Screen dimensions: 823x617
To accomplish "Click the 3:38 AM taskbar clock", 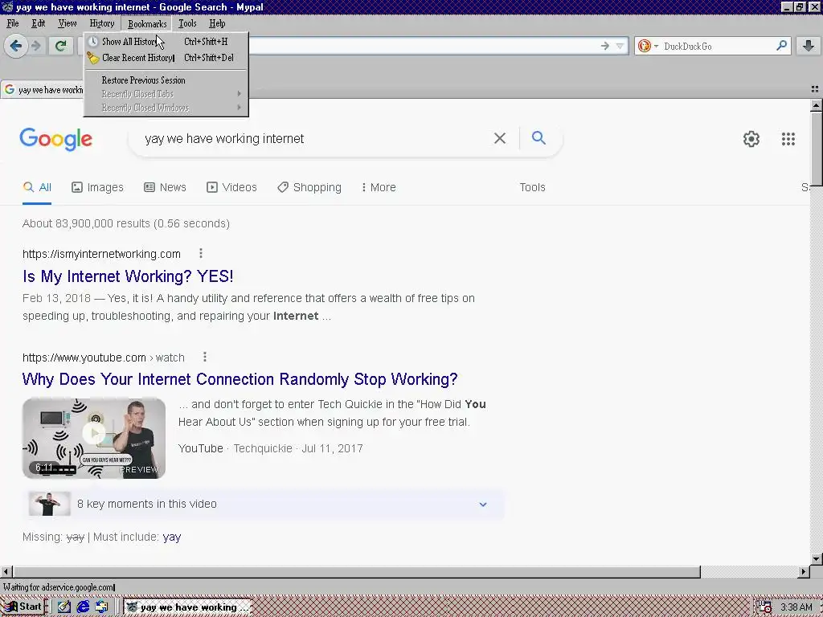I will [796, 607].
